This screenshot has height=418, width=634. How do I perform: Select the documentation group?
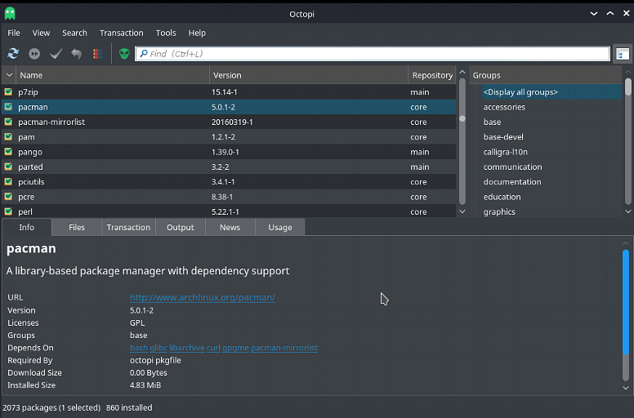pyautogui.click(x=512, y=182)
